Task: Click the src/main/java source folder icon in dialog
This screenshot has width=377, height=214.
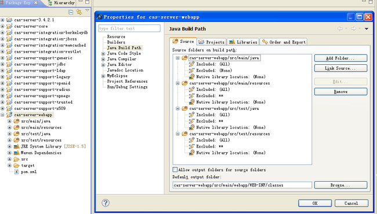Action: point(184,58)
